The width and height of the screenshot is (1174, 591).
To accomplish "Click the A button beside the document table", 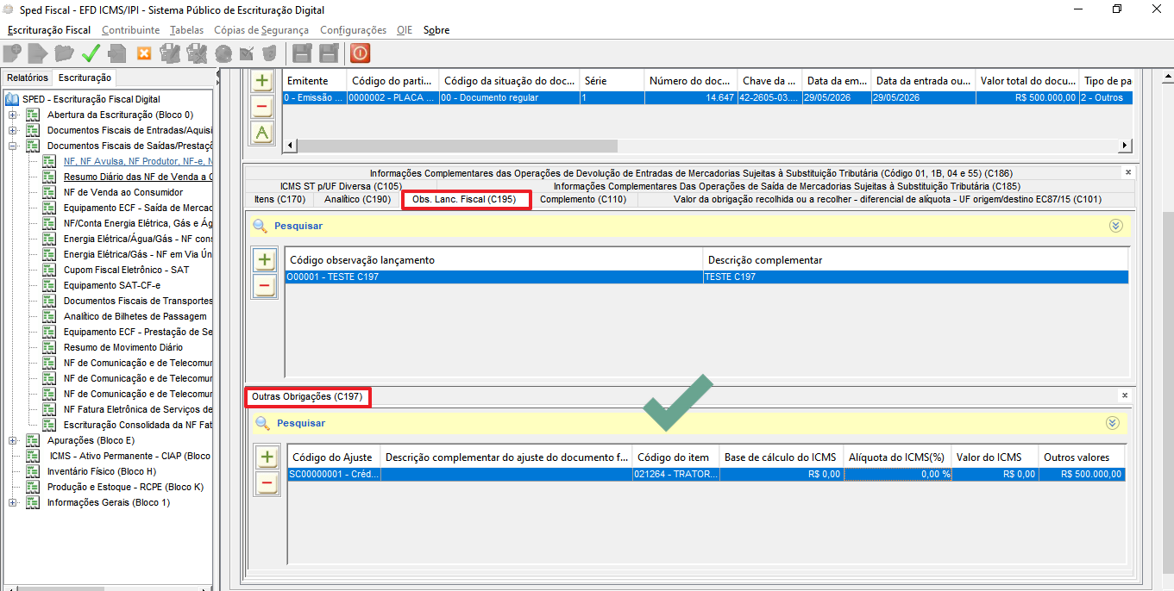I will (262, 133).
